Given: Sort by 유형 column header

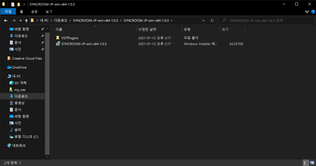Looking at the screenshot, I should click(187, 29).
